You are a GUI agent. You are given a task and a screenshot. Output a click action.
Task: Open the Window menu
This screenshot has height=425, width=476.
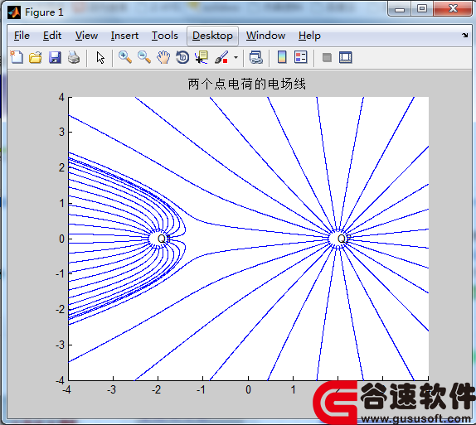(265, 36)
